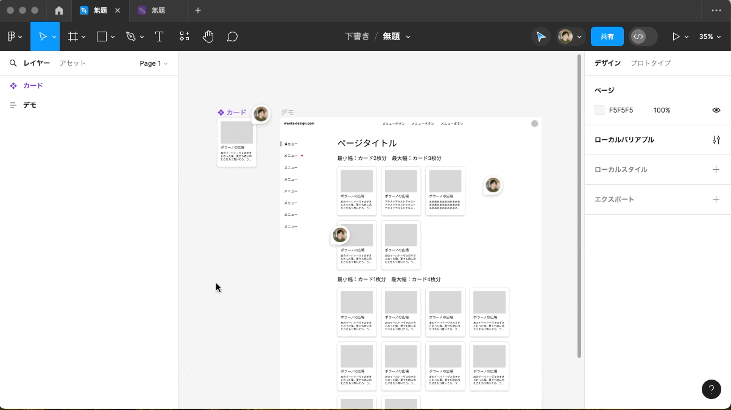Click the blue 共有 share button
The image size is (731, 410).
(x=607, y=36)
